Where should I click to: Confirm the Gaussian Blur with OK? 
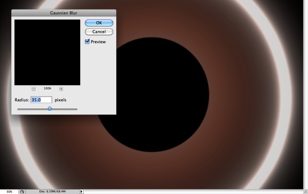99,23
